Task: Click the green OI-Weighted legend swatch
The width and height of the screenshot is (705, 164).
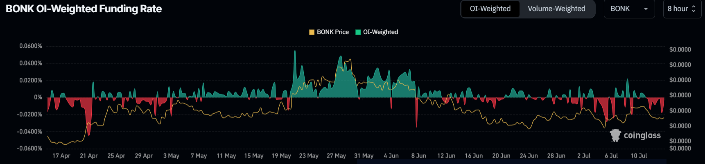Action: [358, 32]
